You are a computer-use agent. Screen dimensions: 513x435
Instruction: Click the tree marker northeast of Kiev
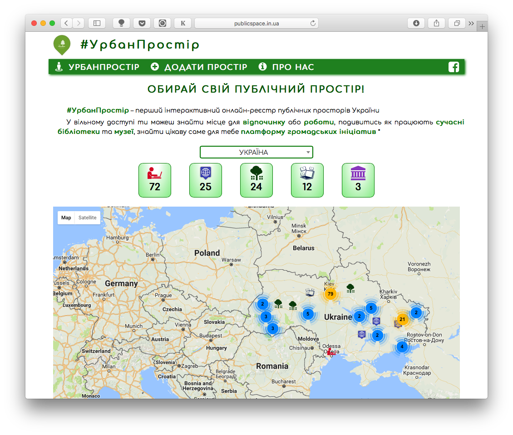[350, 288]
